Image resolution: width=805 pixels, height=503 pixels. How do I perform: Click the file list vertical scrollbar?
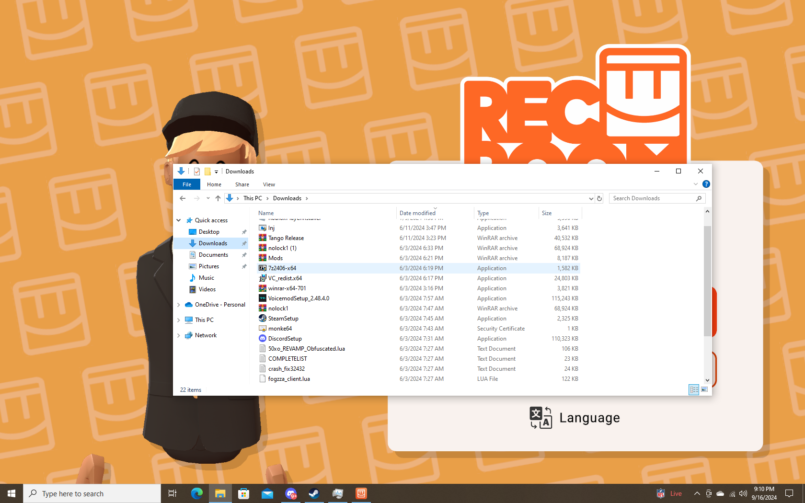click(707, 281)
